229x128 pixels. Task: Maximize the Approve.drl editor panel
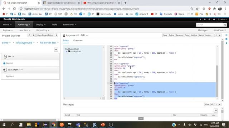pyautogui.click(x=216, y=35)
